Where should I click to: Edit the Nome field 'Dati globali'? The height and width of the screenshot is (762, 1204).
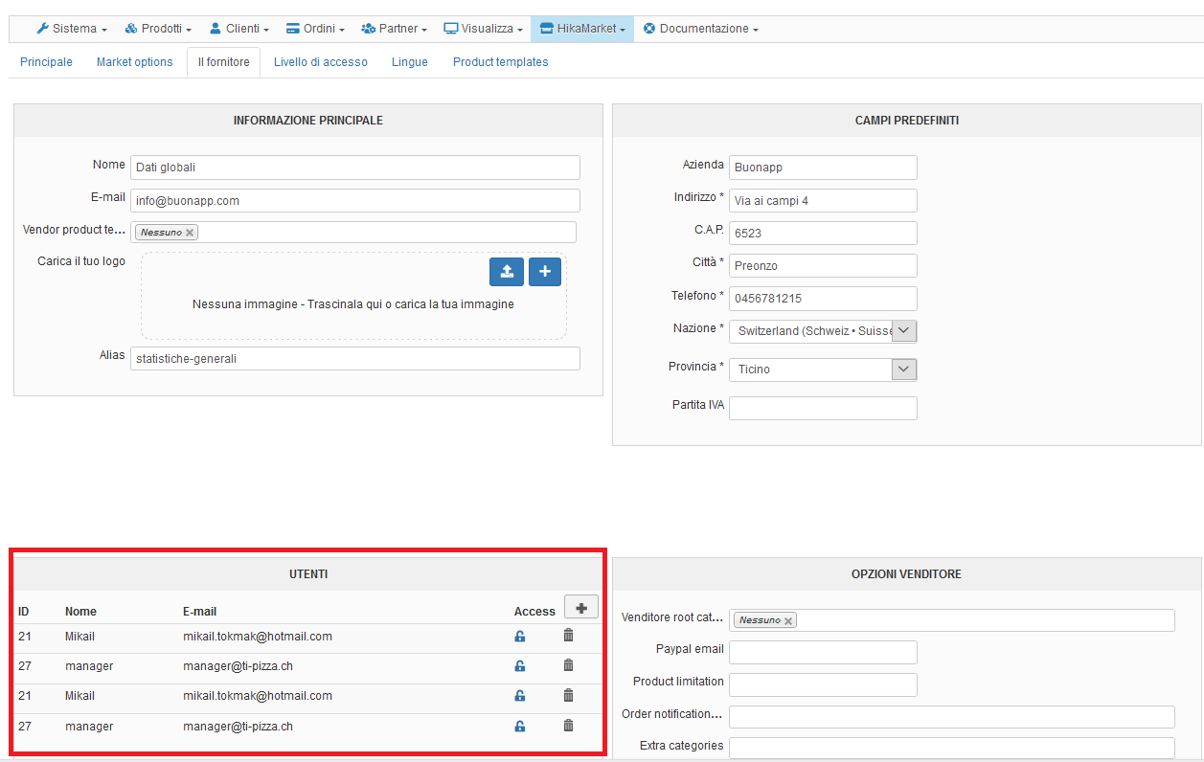pyautogui.click(x=355, y=168)
